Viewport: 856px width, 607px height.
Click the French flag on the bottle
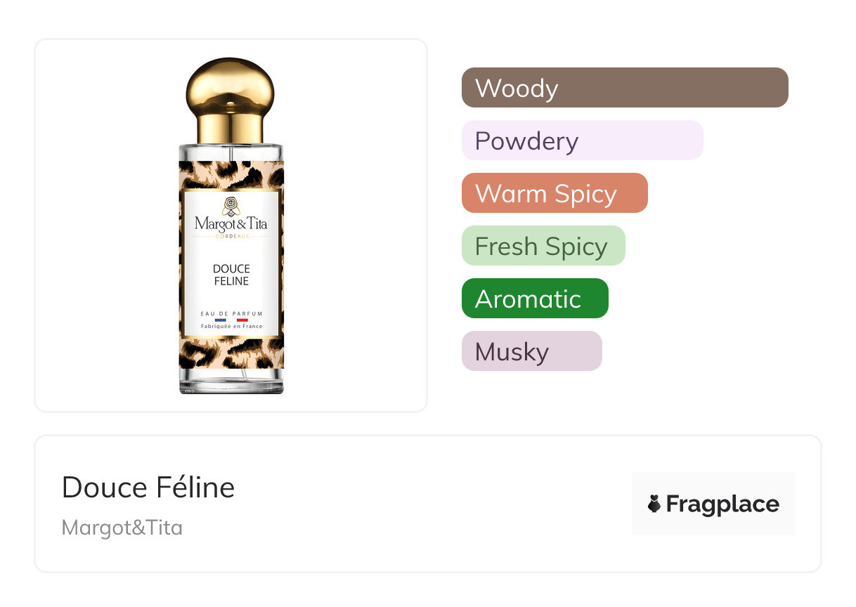[231, 320]
